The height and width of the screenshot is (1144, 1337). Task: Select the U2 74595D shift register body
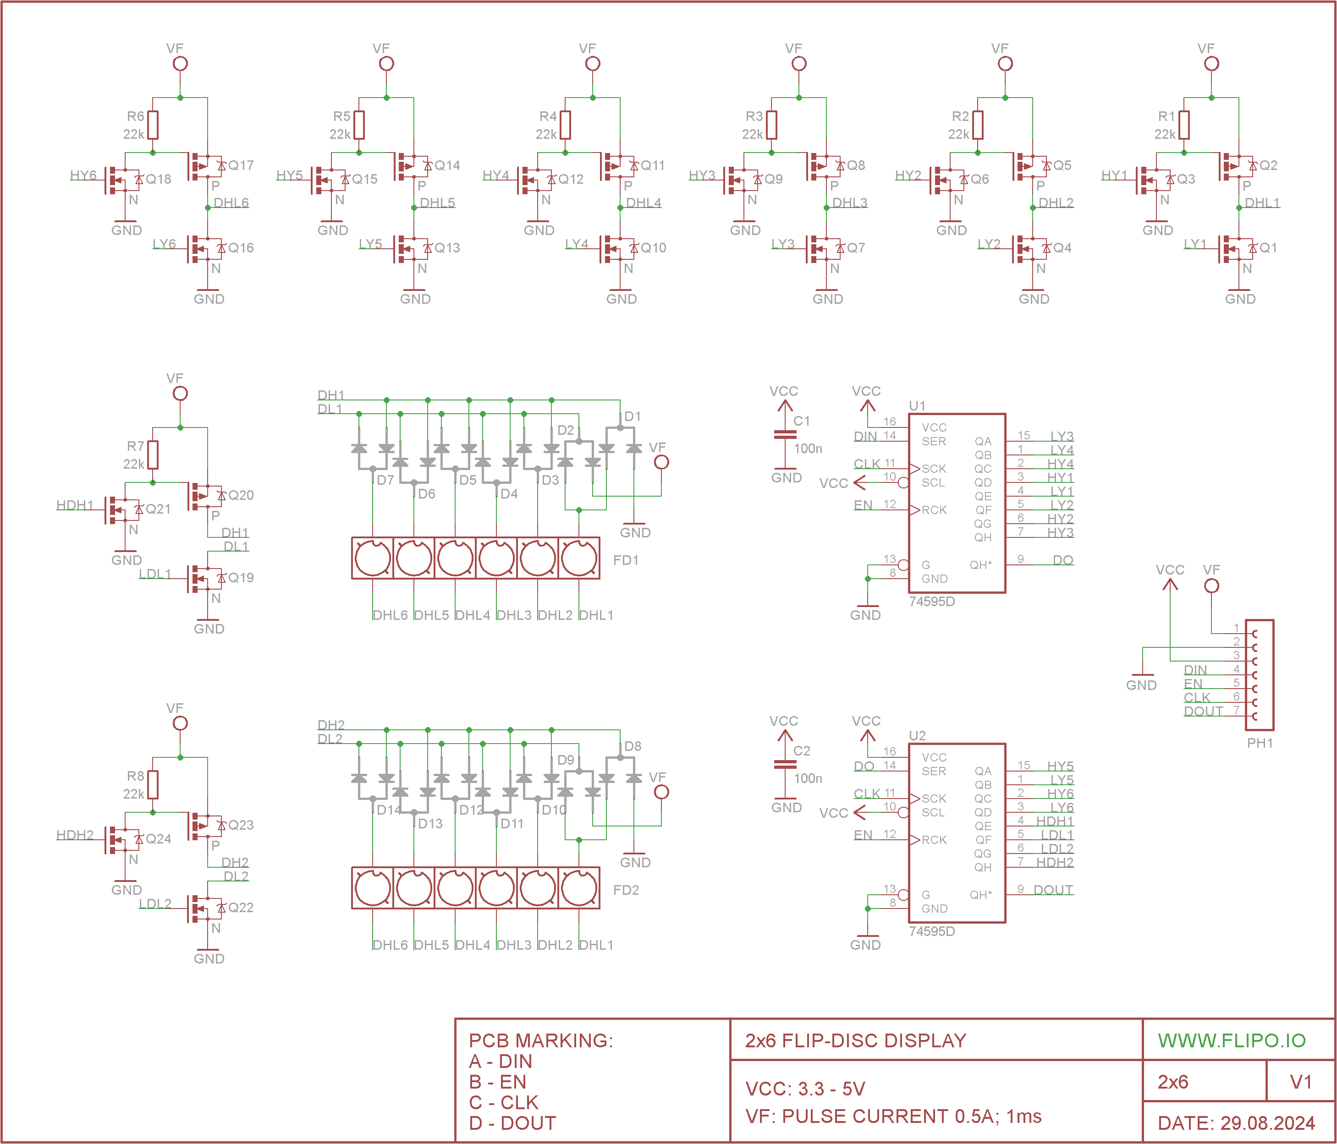click(956, 832)
